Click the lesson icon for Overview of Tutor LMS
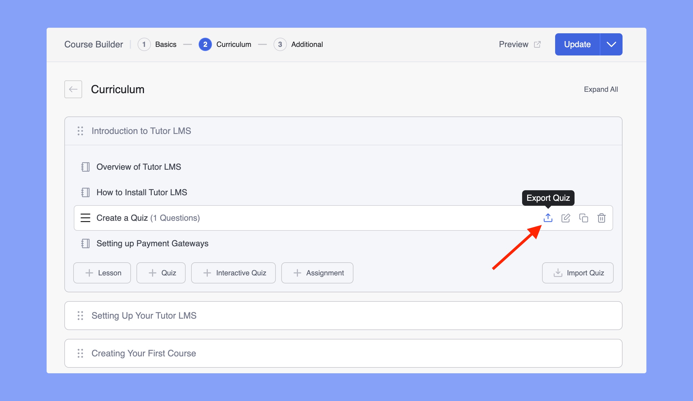The image size is (693, 401). [85, 167]
